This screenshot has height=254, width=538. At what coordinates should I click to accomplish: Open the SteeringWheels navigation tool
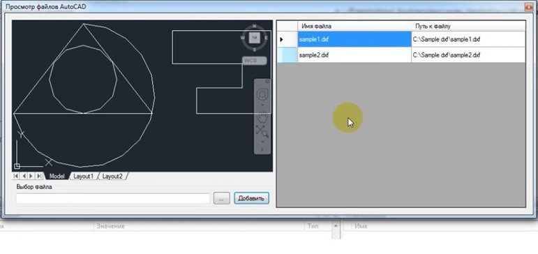(263, 94)
